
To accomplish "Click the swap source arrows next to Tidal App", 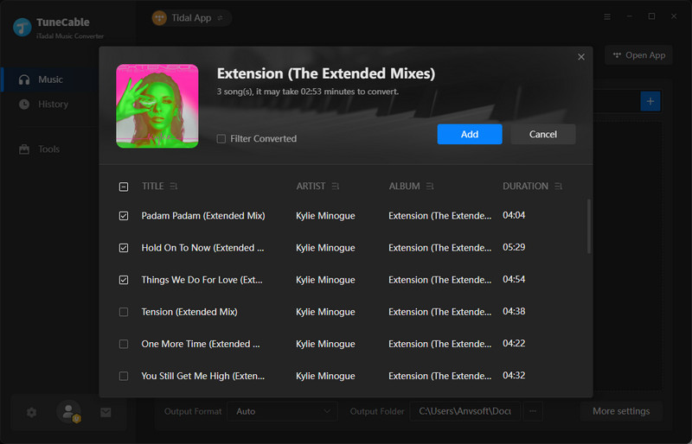I will point(220,18).
